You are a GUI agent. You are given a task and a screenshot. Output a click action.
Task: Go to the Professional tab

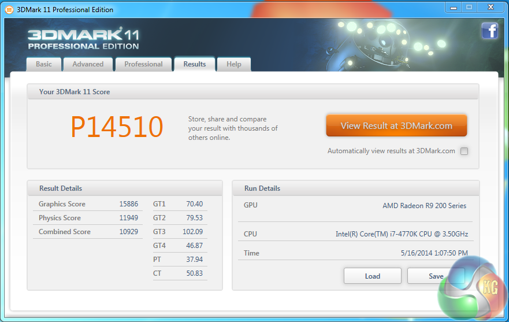(143, 64)
